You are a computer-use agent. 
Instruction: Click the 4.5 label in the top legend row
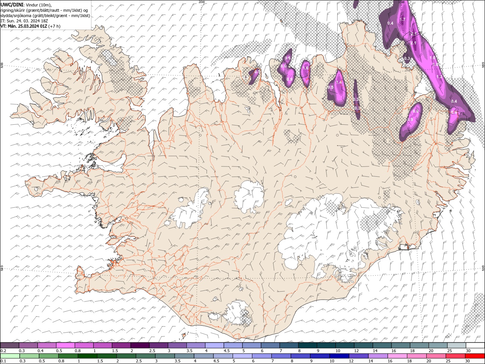(226, 351)
